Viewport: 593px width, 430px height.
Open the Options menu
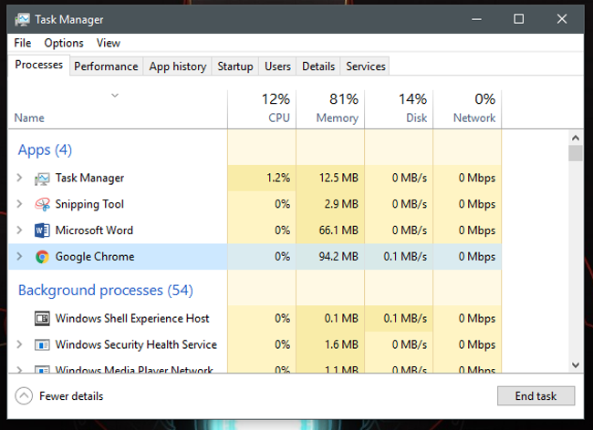point(64,43)
